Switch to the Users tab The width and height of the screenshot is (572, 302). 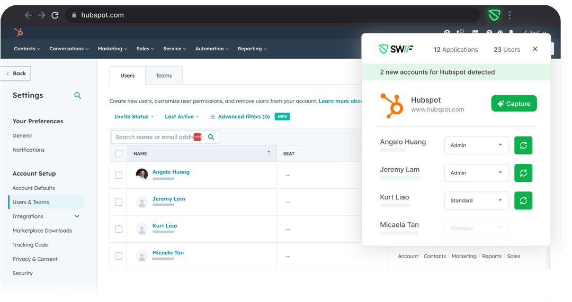(x=127, y=76)
